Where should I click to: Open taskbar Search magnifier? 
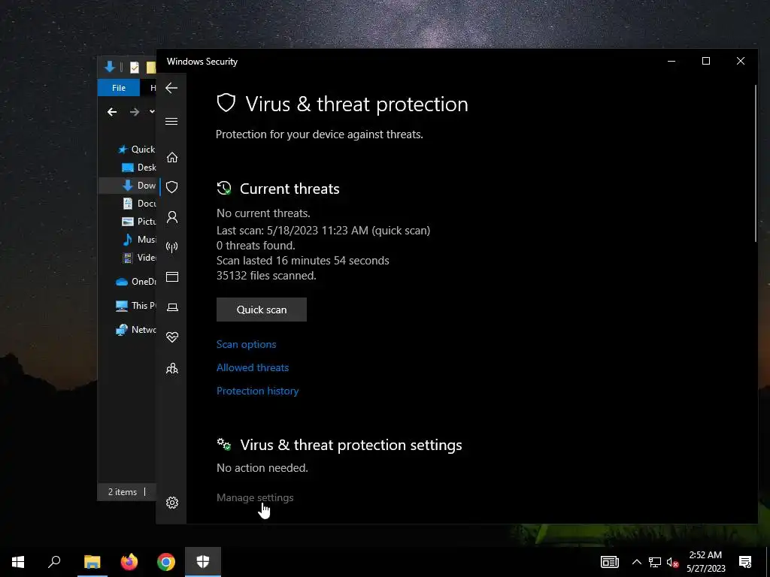[x=54, y=562]
